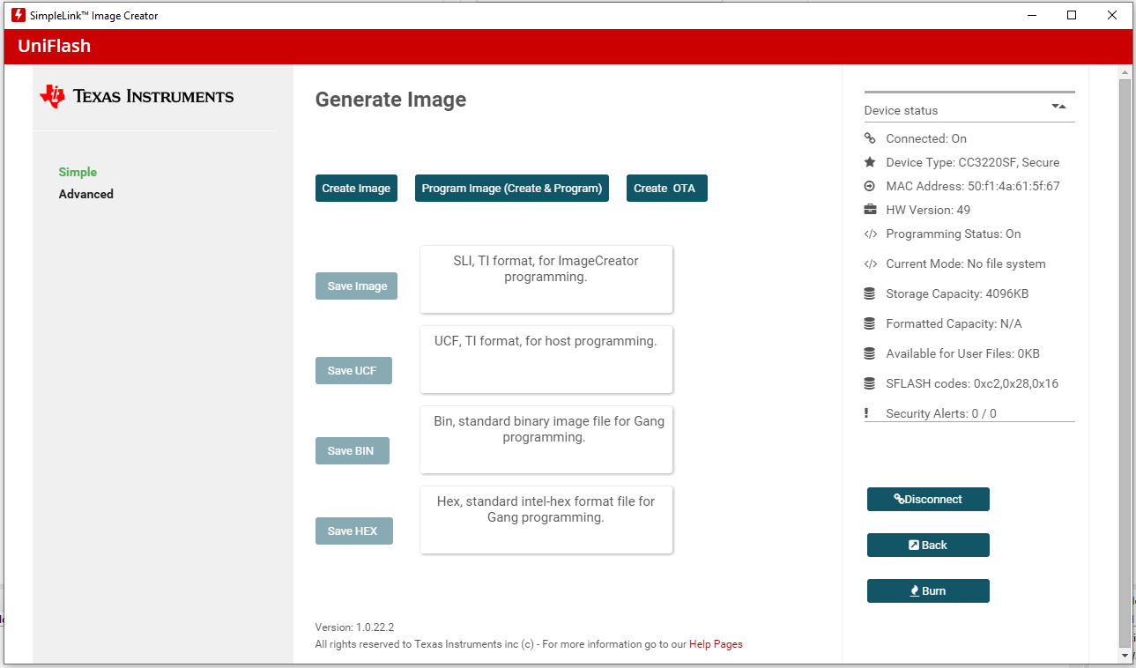
Task: Click the star icon beside Device Type
Action: click(870, 162)
